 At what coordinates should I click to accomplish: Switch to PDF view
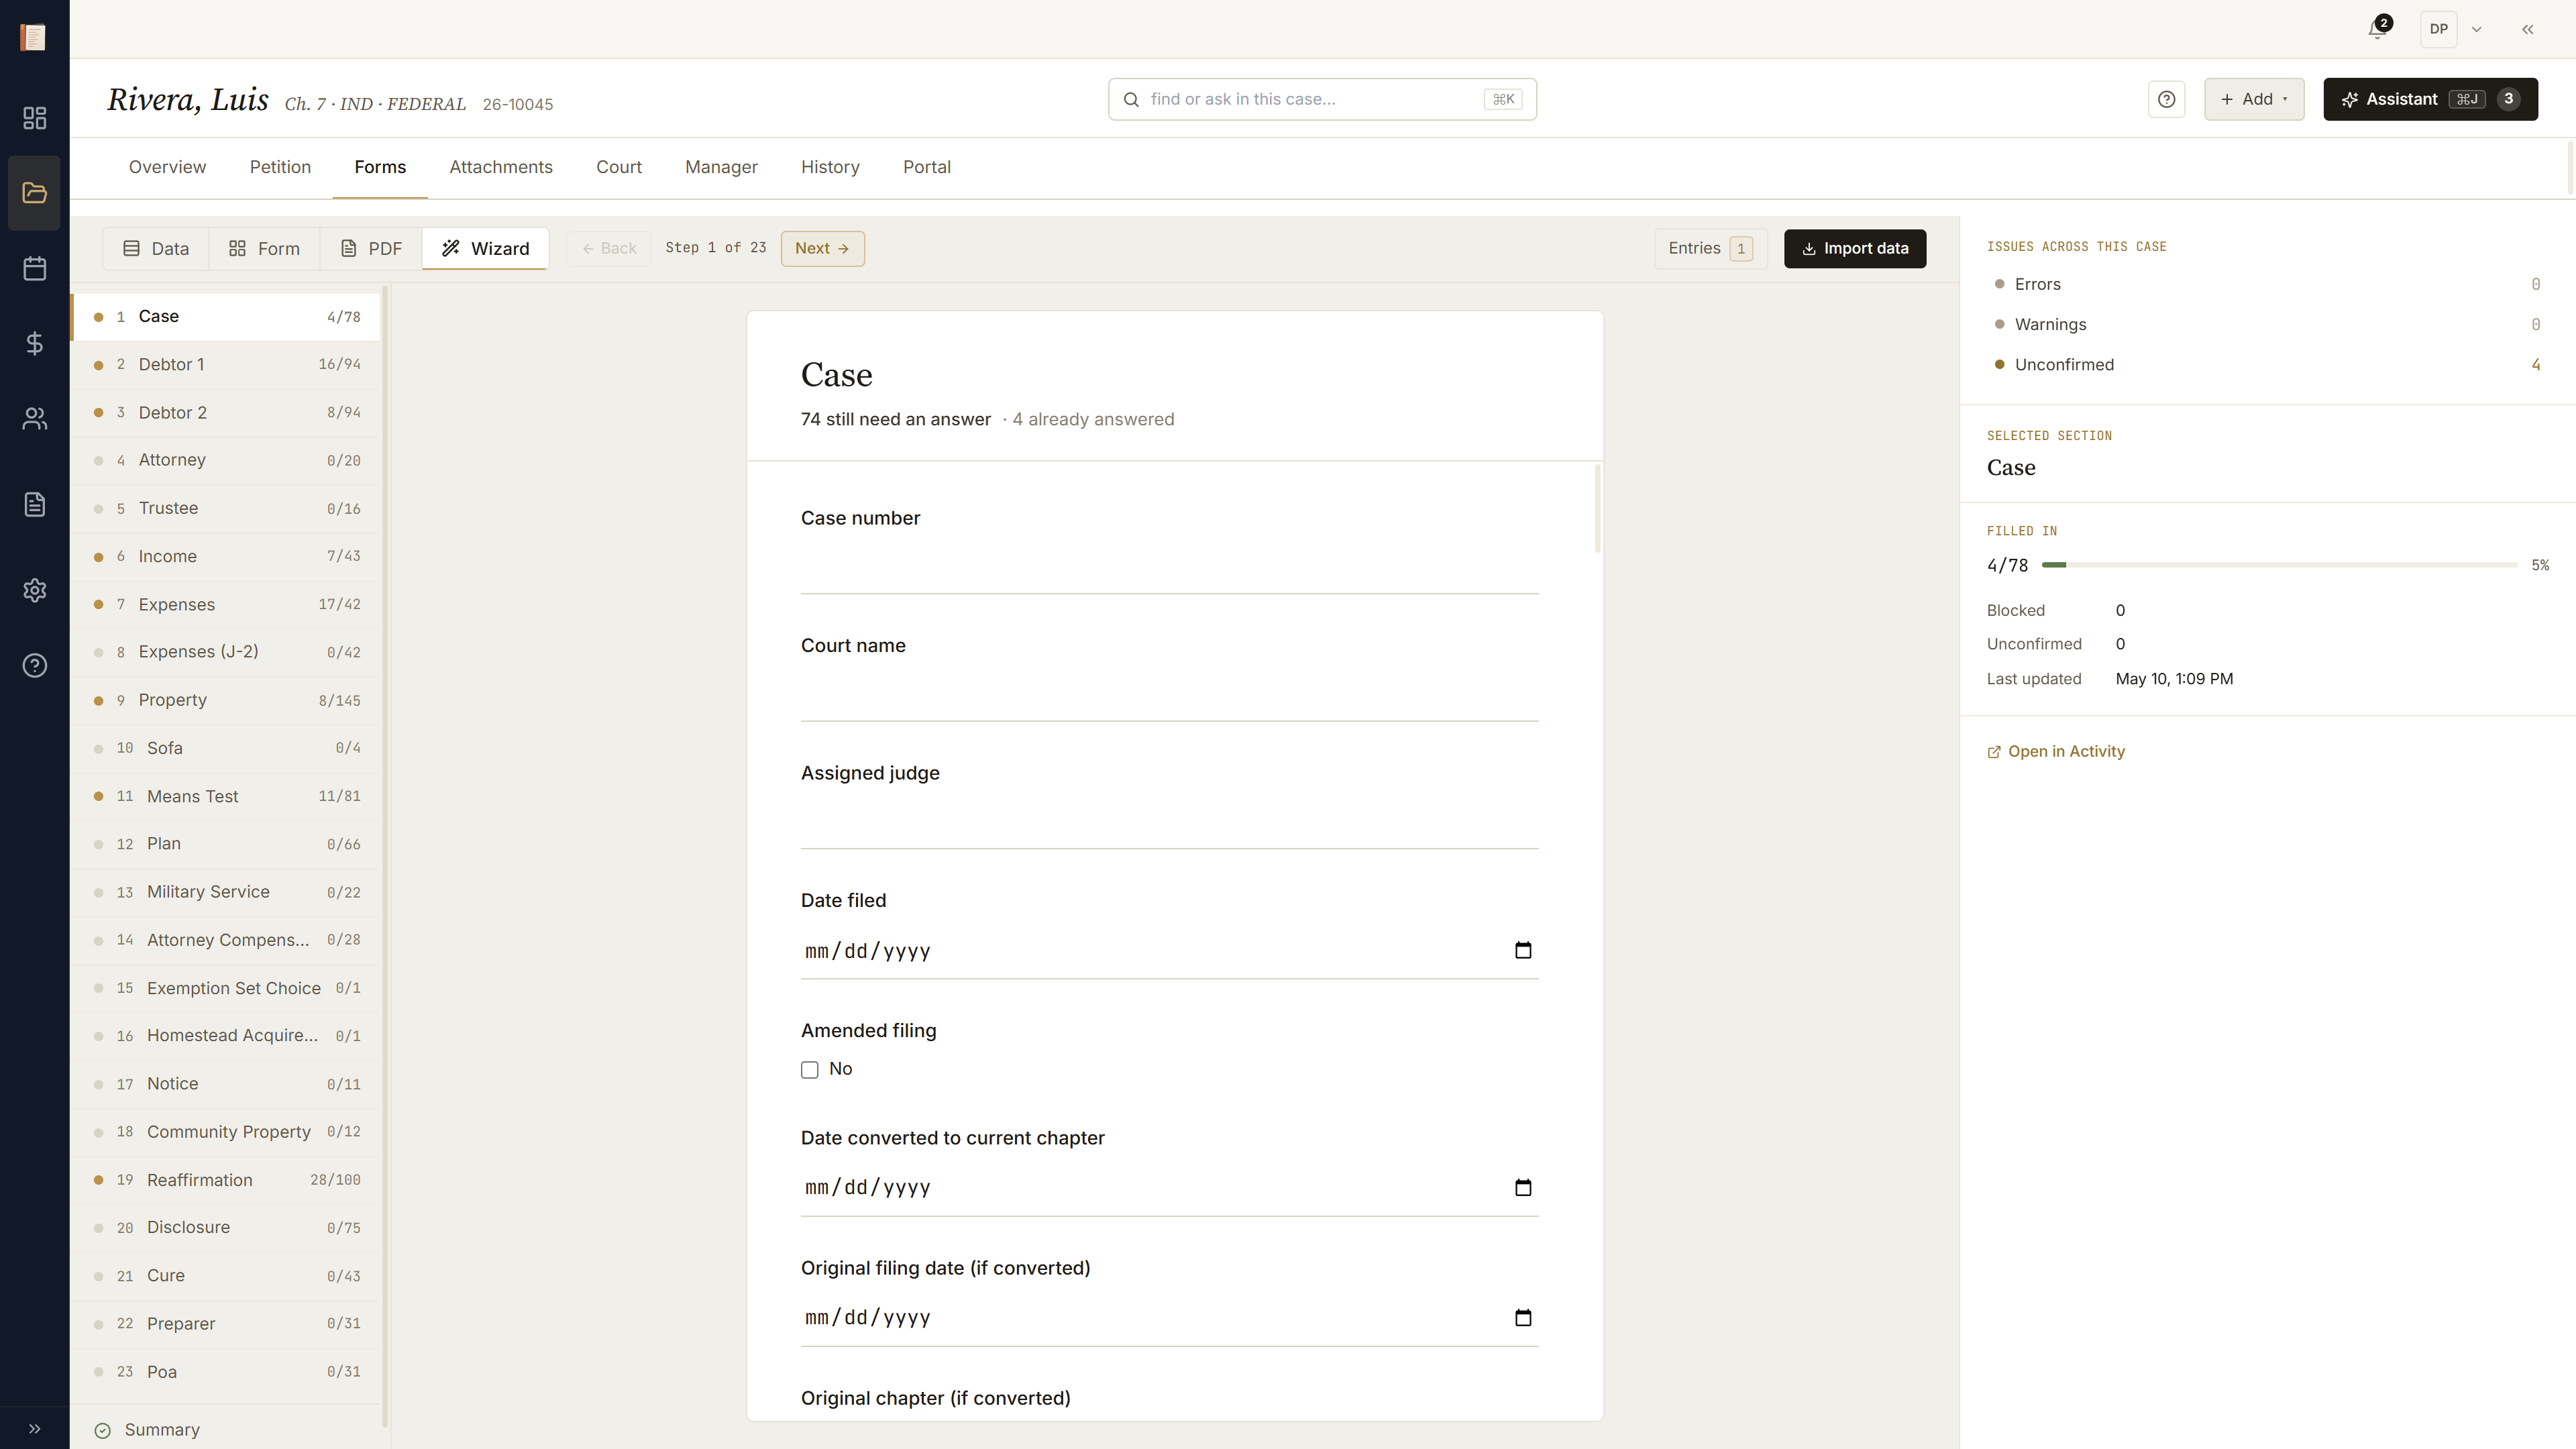[x=371, y=248]
